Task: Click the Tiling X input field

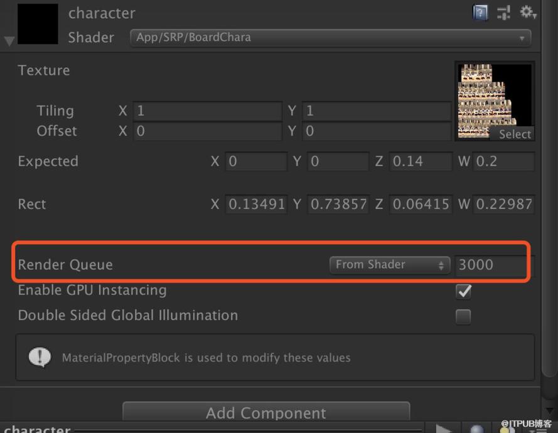Action: [x=208, y=111]
